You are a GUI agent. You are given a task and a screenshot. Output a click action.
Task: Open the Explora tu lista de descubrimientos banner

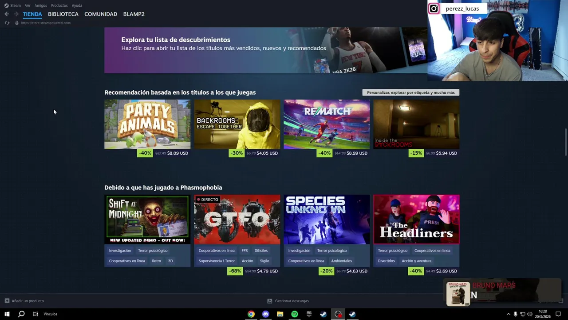pos(265,50)
